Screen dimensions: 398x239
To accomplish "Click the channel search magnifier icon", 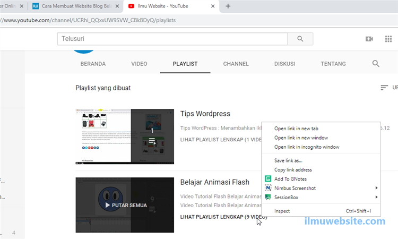I will pyautogui.click(x=376, y=64).
